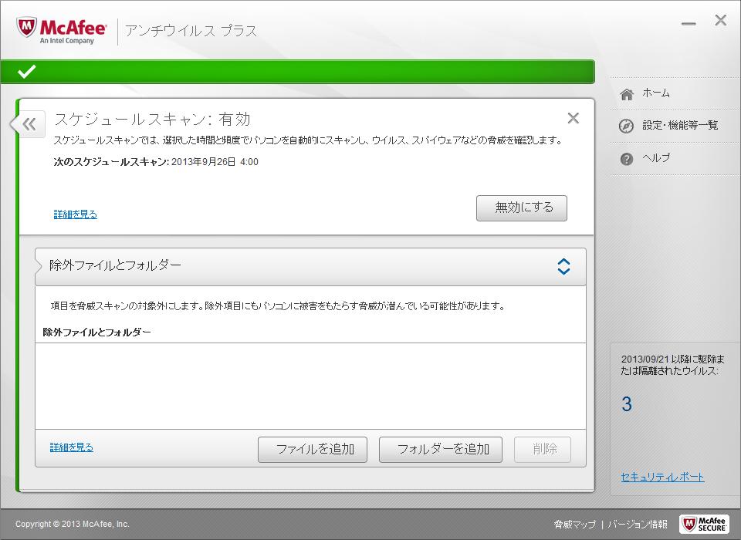Open the ホーム menu item

pos(655,93)
